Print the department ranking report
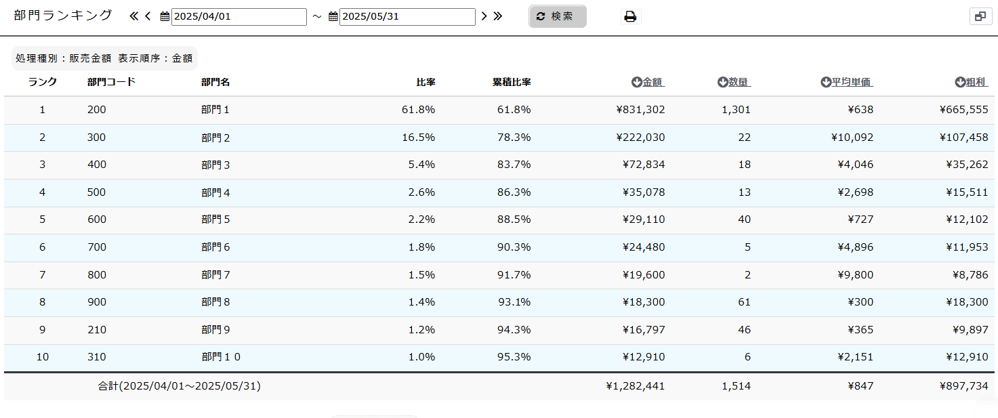 (630, 17)
